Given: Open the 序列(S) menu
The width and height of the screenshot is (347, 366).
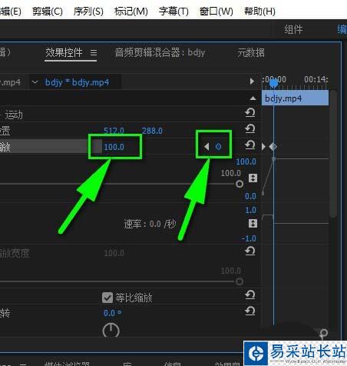Looking at the screenshot, I should (88, 12).
